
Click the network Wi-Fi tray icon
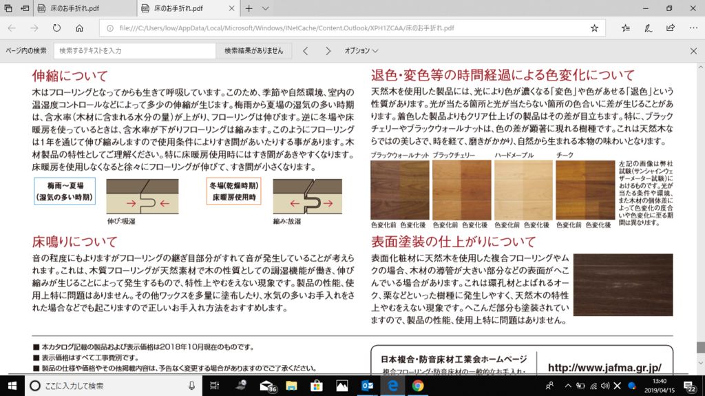pyautogui.click(x=593, y=386)
